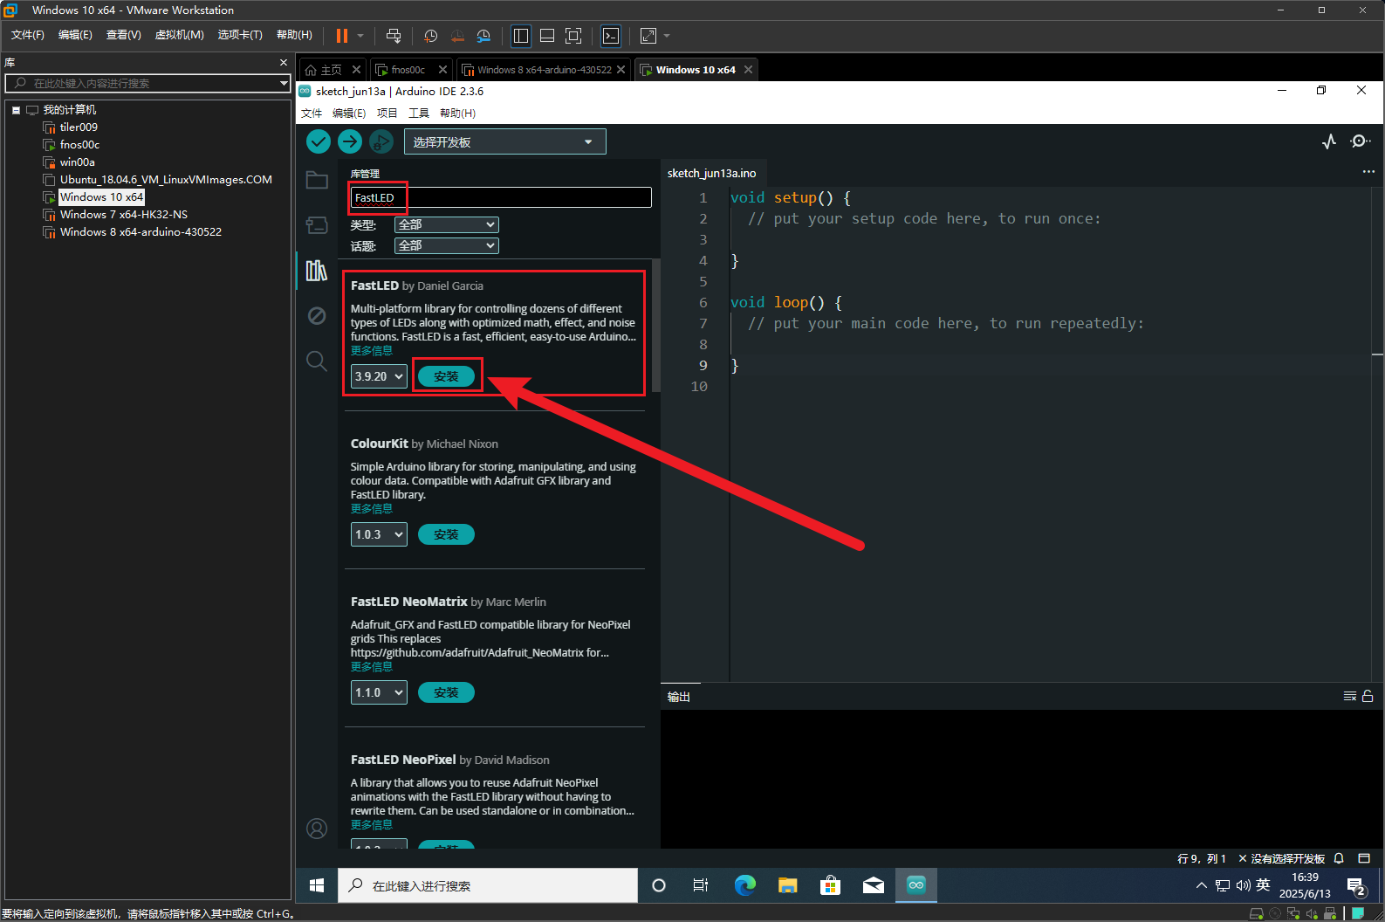The width and height of the screenshot is (1385, 922).
Task: Open the 类型 filter dropdown
Action: [x=447, y=224]
